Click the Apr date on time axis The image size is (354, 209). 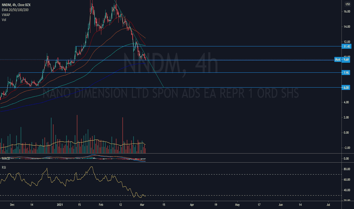(192, 205)
